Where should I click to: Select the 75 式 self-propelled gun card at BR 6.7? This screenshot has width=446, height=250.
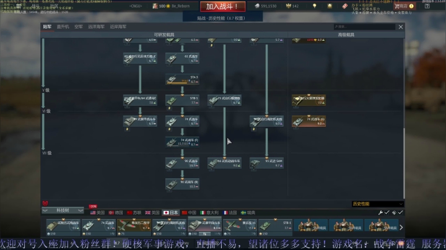coord(224,100)
